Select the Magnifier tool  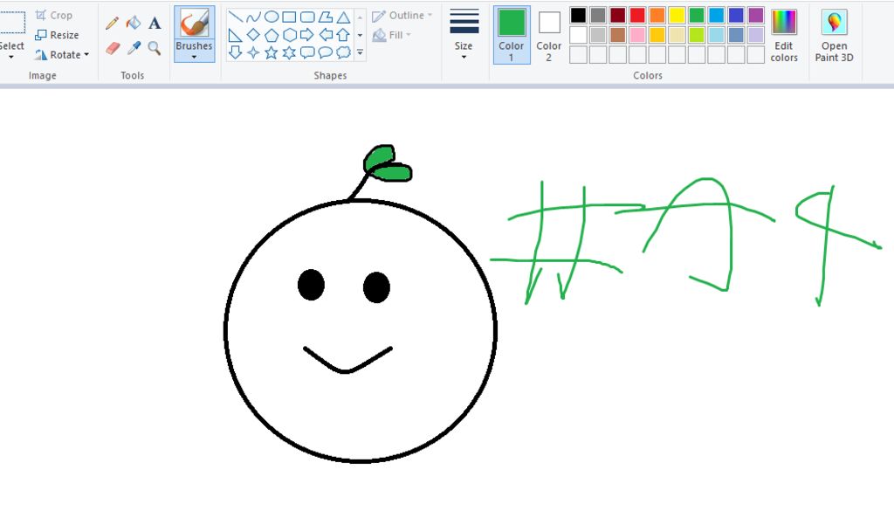[155, 48]
